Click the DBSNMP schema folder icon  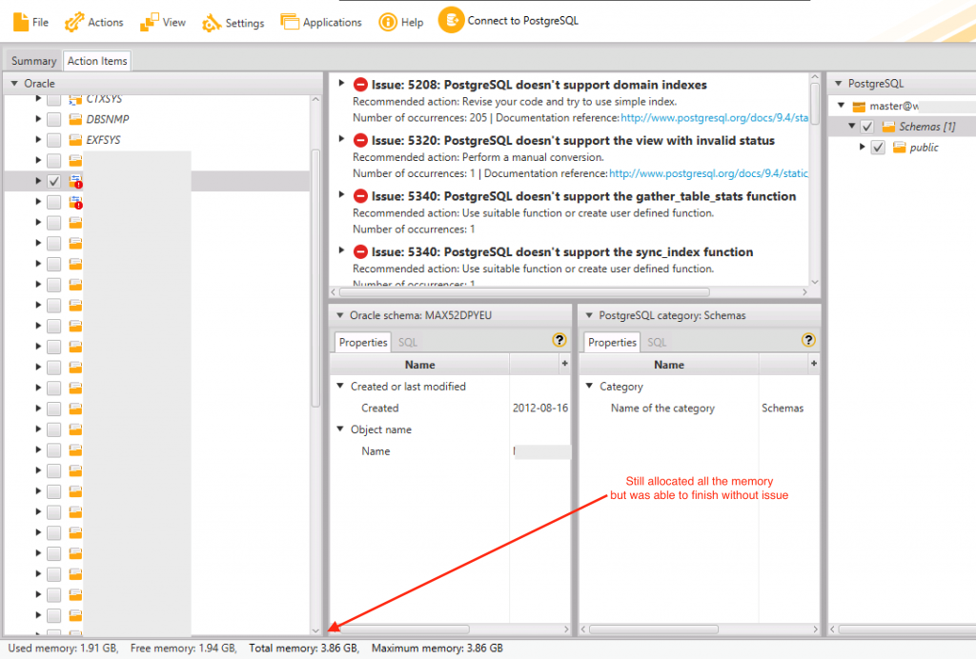pyautogui.click(x=75, y=119)
